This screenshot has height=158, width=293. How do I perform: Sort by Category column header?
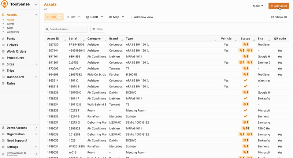point(94,39)
